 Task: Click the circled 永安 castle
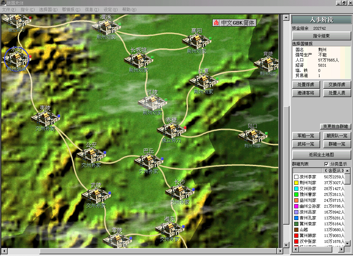(16, 58)
